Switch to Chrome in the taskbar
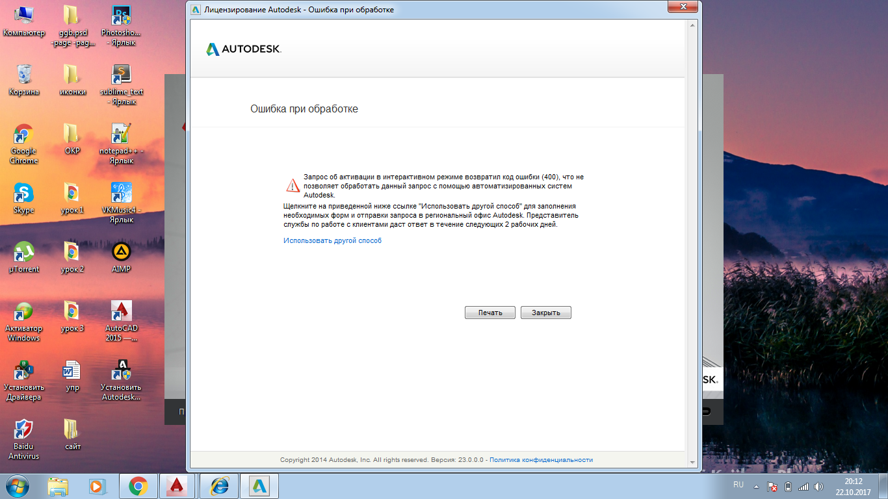The height and width of the screenshot is (499, 888). 138,485
